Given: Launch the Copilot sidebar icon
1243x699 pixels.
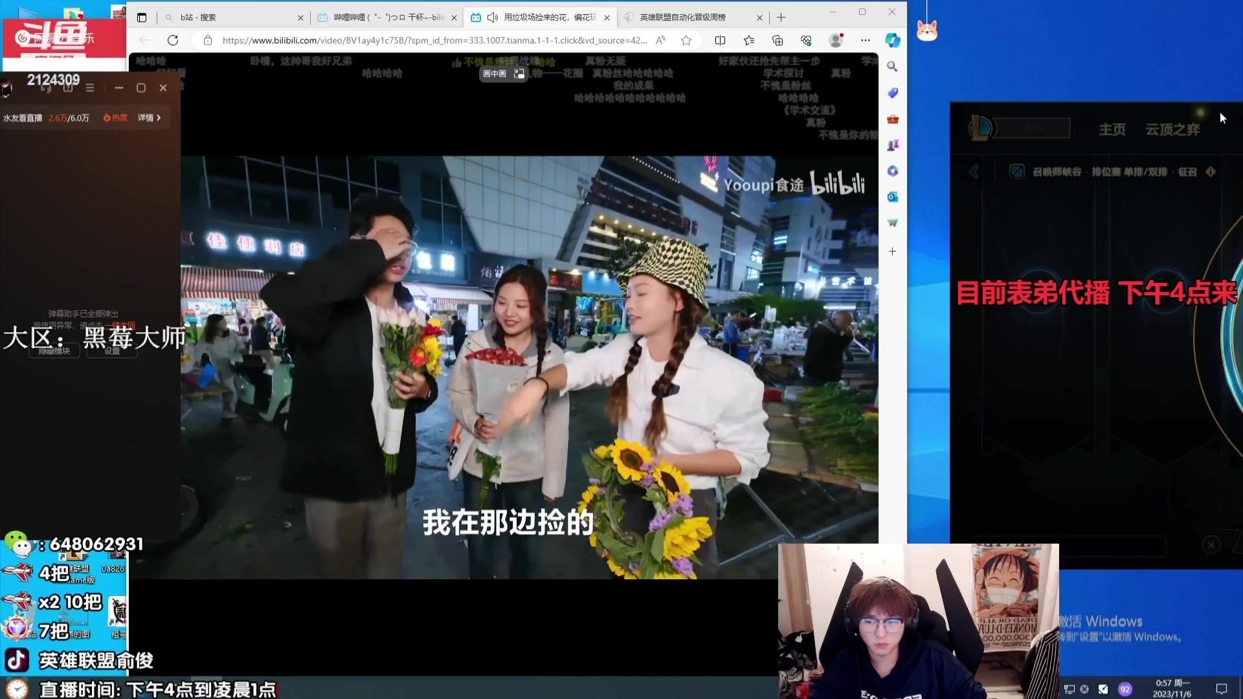Looking at the screenshot, I should [x=893, y=40].
